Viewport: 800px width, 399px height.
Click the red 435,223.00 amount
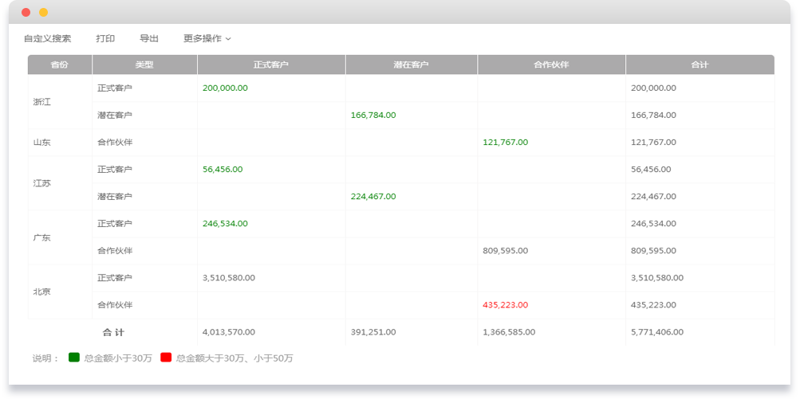(505, 305)
